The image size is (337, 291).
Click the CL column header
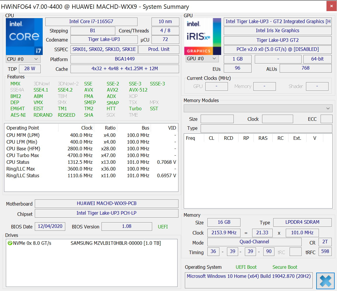(211, 138)
